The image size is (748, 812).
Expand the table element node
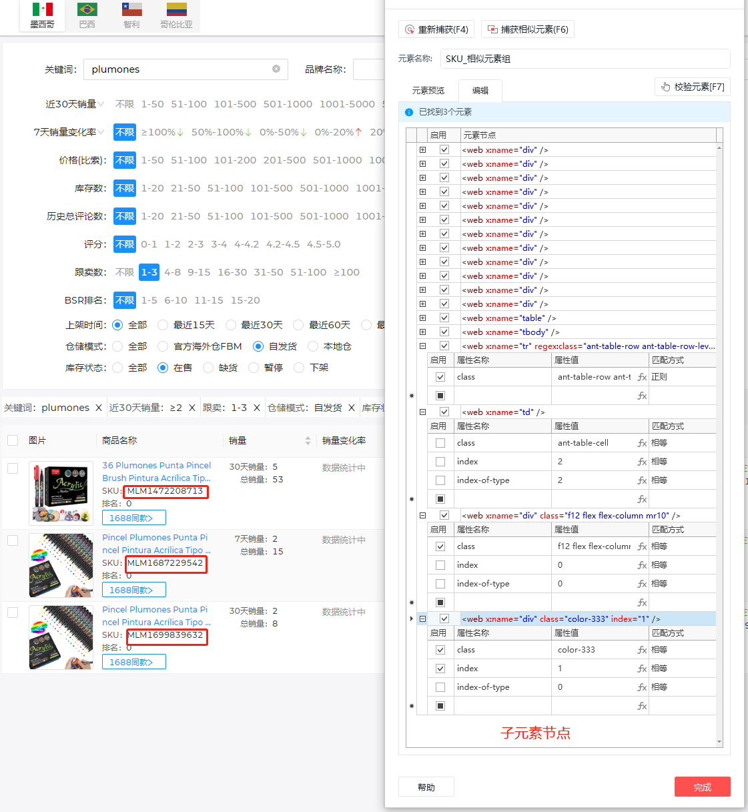tap(422, 318)
